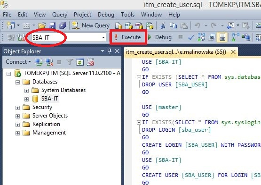Open the View menu
The image size is (261, 185).
(40, 15)
